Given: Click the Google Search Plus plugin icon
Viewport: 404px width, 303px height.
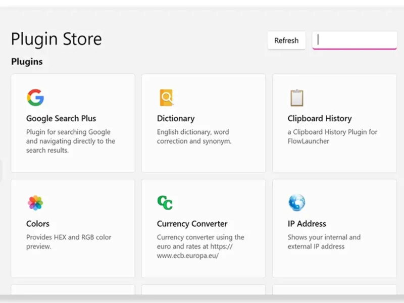Looking at the screenshot, I should click(35, 97).
